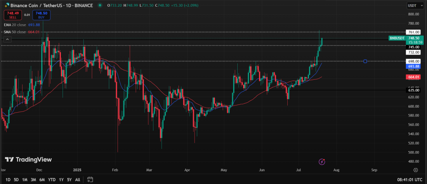The width and height of the screenshot is (427, 184).
Task: Click the 0.01 spread value
Action: click(27, 15)
